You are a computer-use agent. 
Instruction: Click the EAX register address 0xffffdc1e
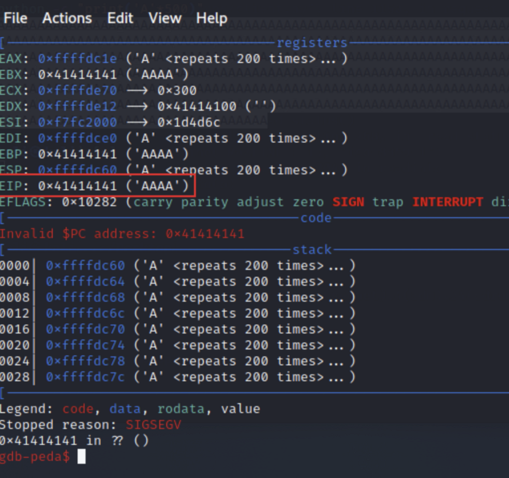point(77,58)
